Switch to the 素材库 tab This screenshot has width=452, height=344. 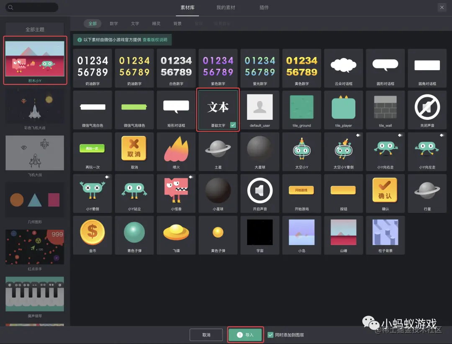tap(187, 8)
